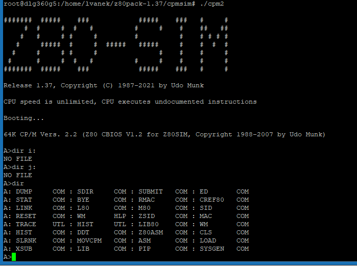The width and height of the screenshot is (357, 266).
Task: Click the UTL extension beside TRACE
Action: (59, 224)
